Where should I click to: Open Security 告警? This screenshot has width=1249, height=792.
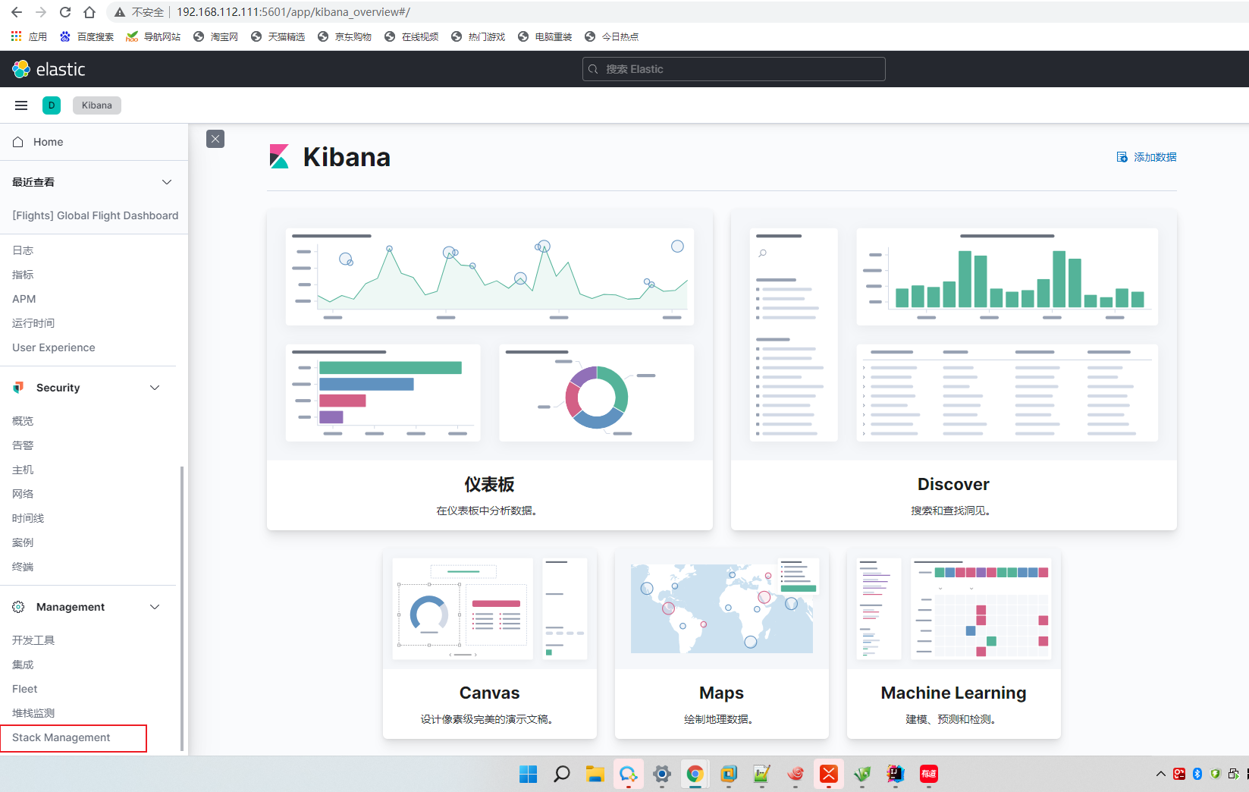pyautogui.click(x=23, y=445)
